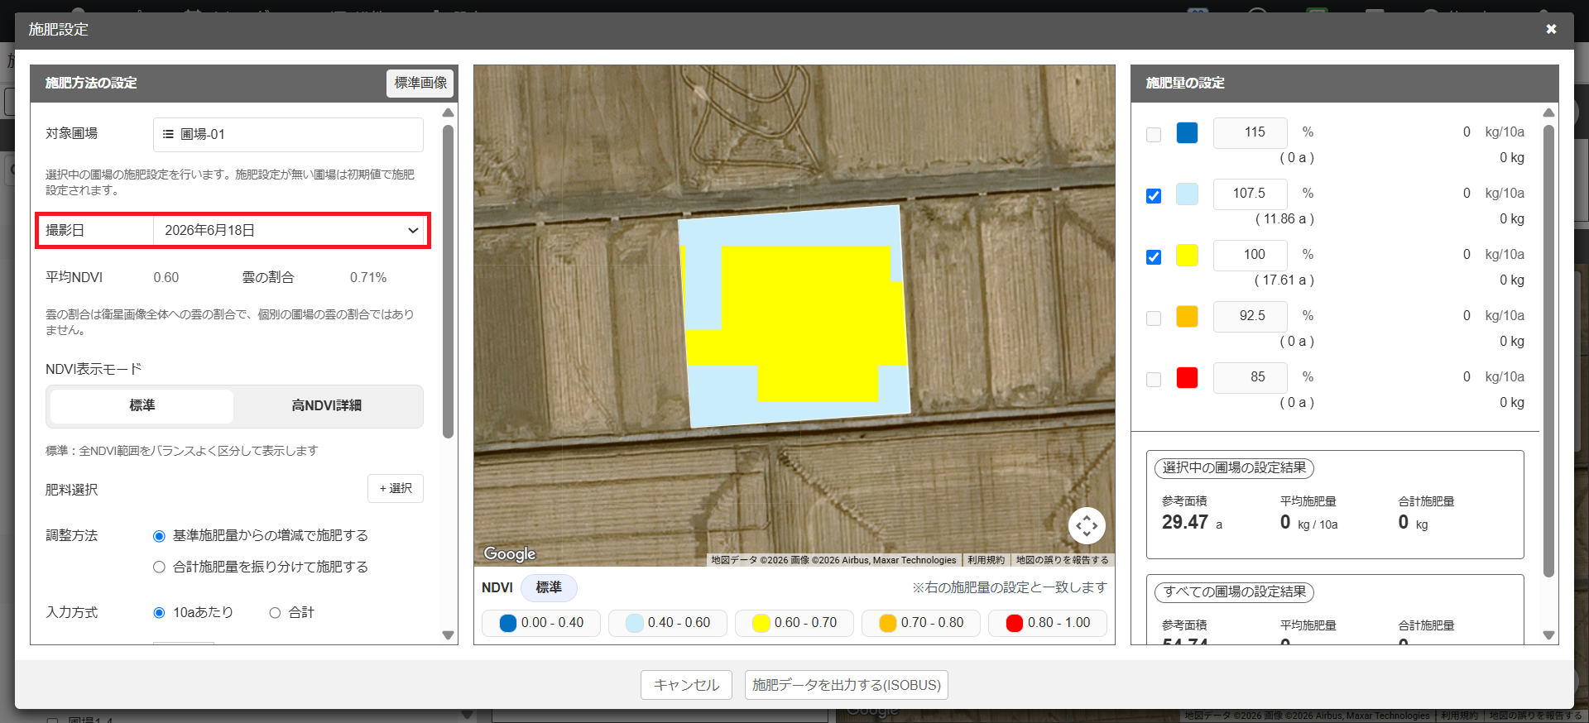
Task: Close the 施肥設定 dialog with the X
Action: tap(1551, 29)
